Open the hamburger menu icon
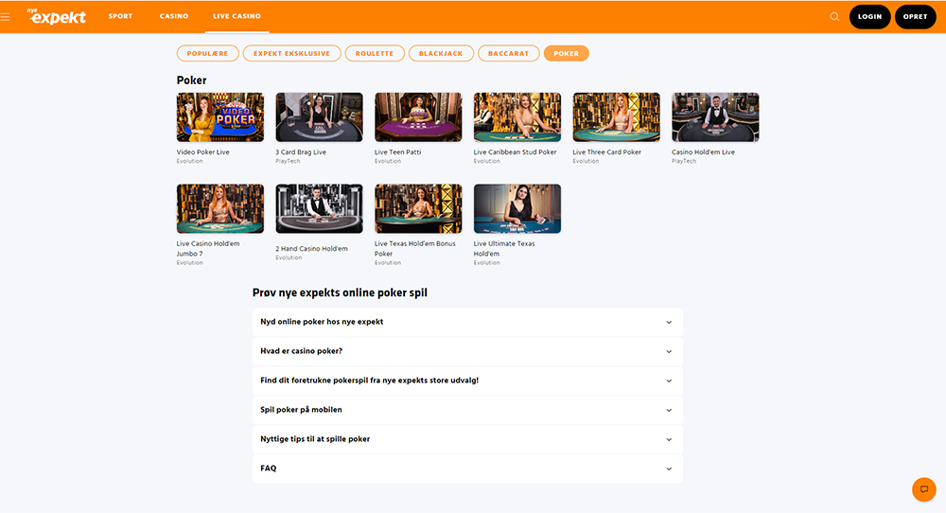This screenshot has width=946, height=513. [6, 17]
